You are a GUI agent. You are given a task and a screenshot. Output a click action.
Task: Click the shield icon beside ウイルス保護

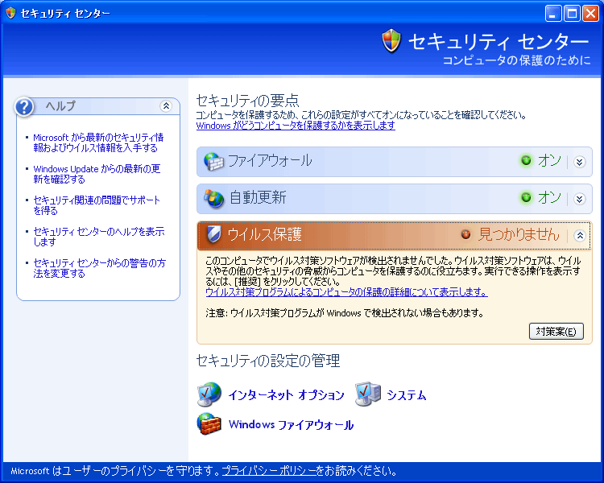[213, 234]
